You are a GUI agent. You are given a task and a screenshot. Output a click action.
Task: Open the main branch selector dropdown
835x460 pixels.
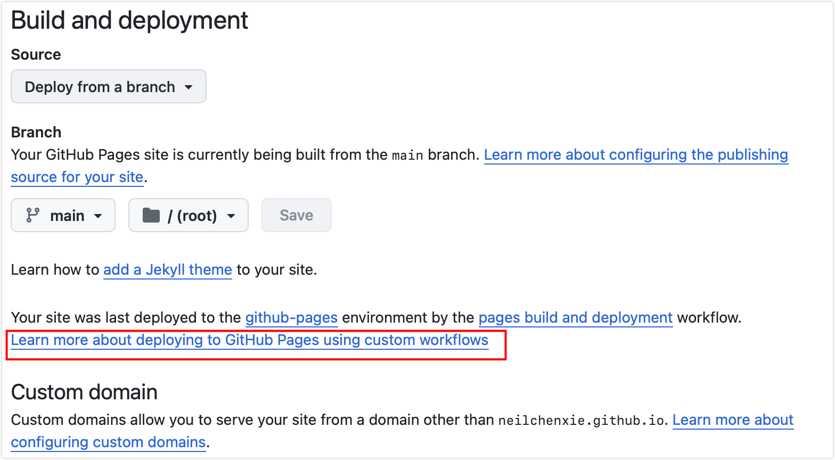pos(63,215)
